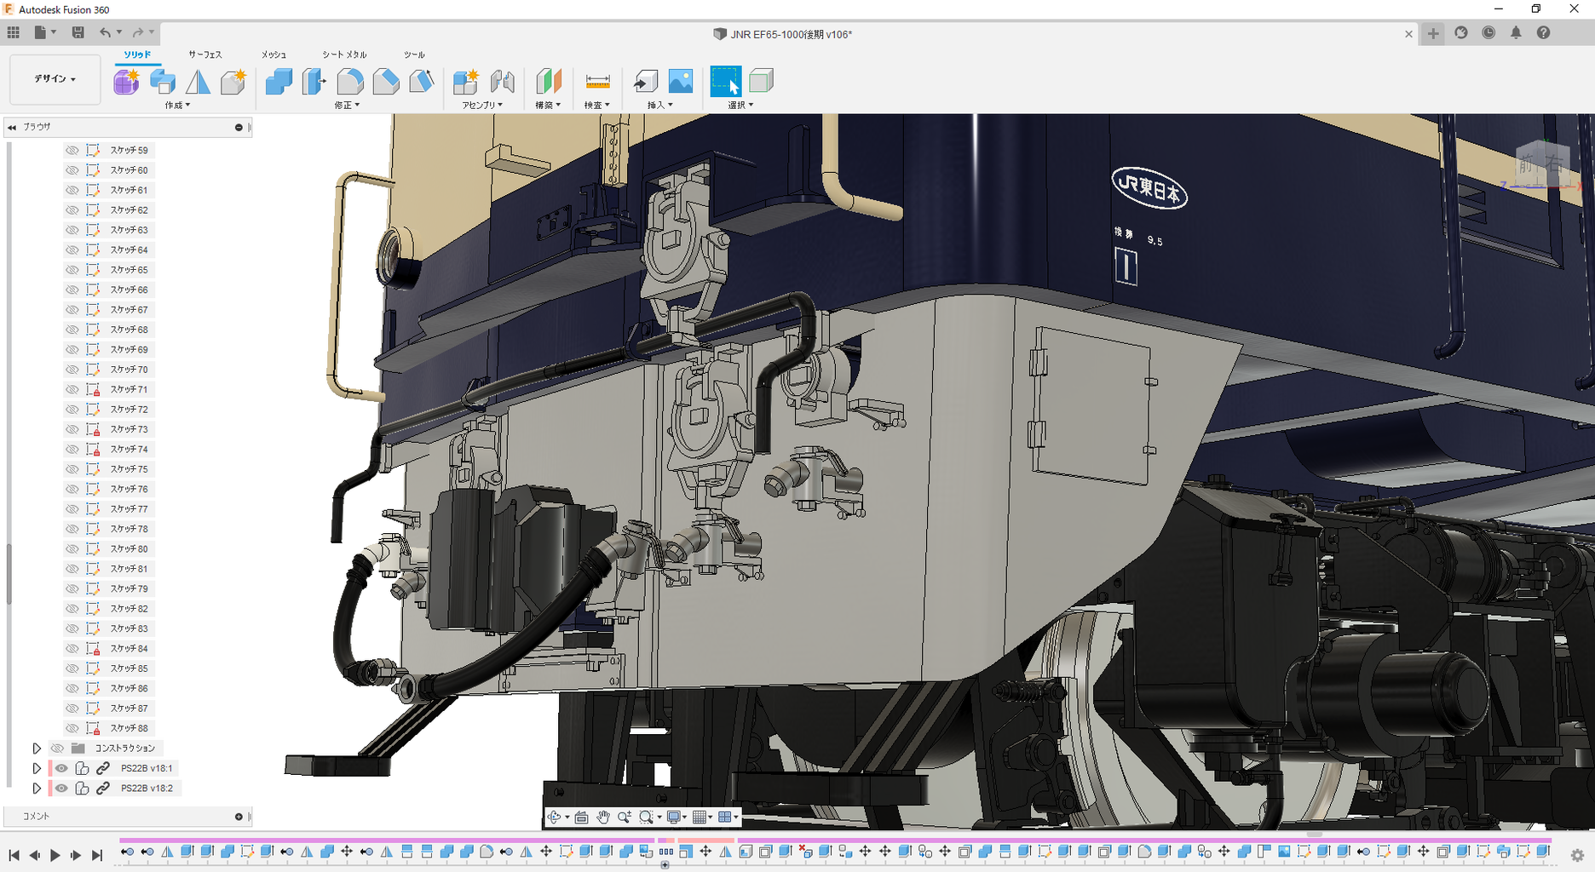Open the Insert Image (canvas) tool
This screenshot has width=1595, height=872.
click(680, 82)
